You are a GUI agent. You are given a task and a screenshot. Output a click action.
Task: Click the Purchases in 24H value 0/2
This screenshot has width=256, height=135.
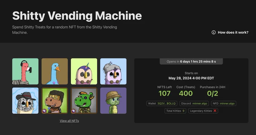[212, 93]
